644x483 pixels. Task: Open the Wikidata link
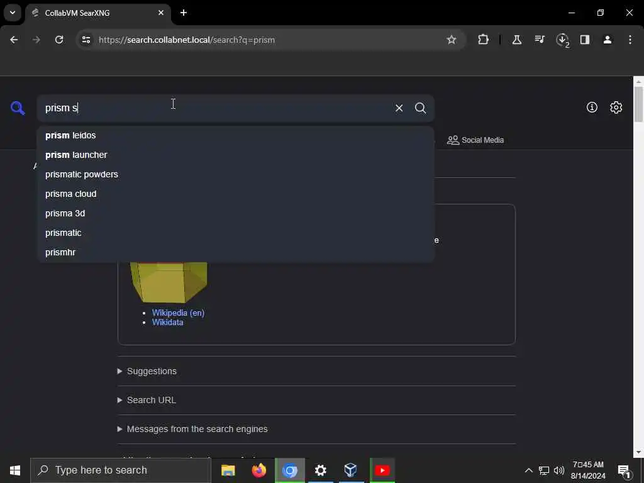coord(167,323)
